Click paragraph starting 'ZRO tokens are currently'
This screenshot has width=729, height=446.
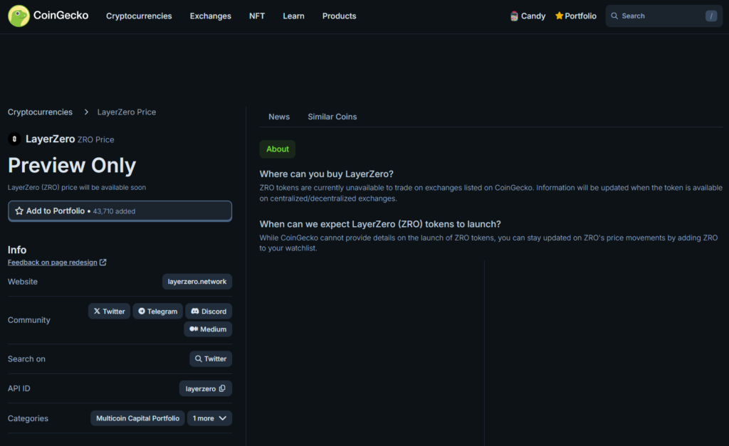point(491,193)
